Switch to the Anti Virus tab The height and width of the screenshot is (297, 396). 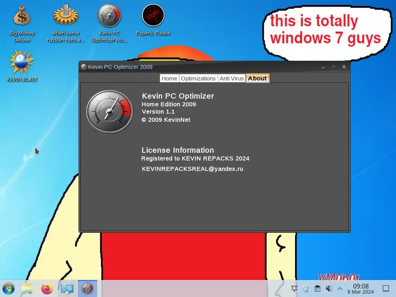pos(232,78)
